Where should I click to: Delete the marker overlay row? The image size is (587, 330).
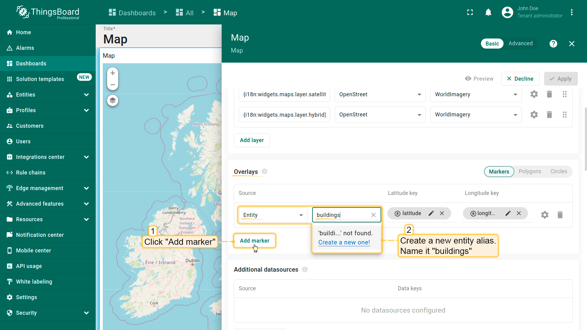[x=560, y=215]
